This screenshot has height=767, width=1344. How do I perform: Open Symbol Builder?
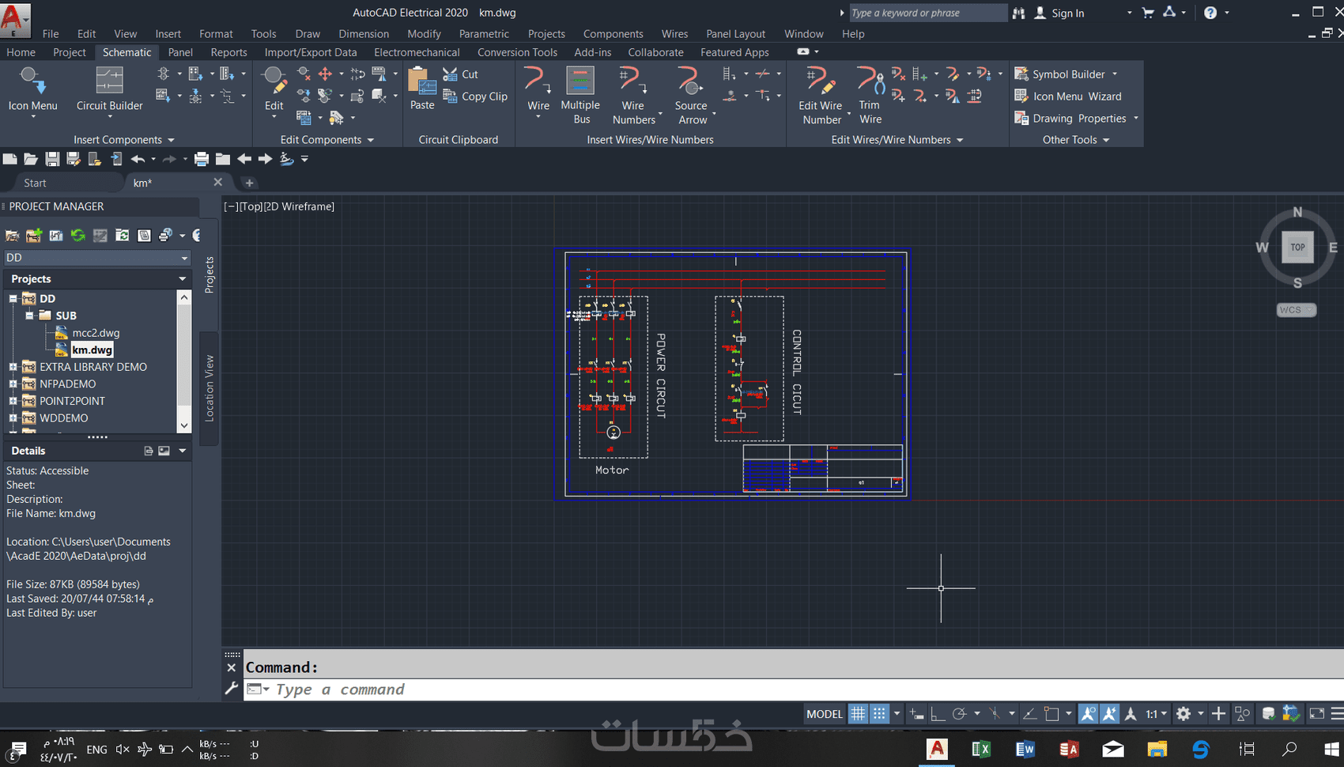pyautogui.click(x=1067, y=74)
